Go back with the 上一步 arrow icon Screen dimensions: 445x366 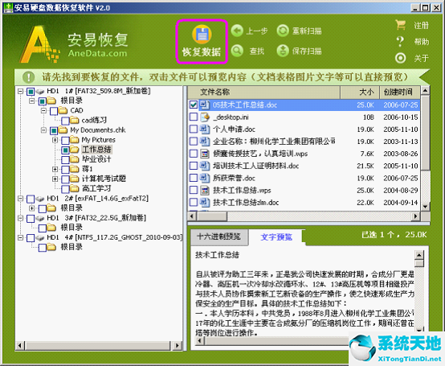pyautogui.click(x=237, y=31)
